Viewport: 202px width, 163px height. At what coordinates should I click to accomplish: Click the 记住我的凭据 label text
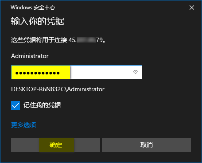point(42,105)
